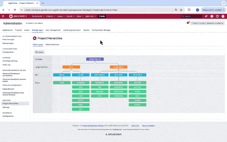
Task: Select the green NAVC team node
Action: tap(81, 100)
